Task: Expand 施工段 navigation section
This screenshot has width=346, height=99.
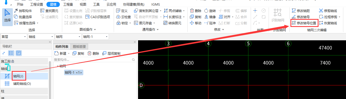Action: click(24, 61)
